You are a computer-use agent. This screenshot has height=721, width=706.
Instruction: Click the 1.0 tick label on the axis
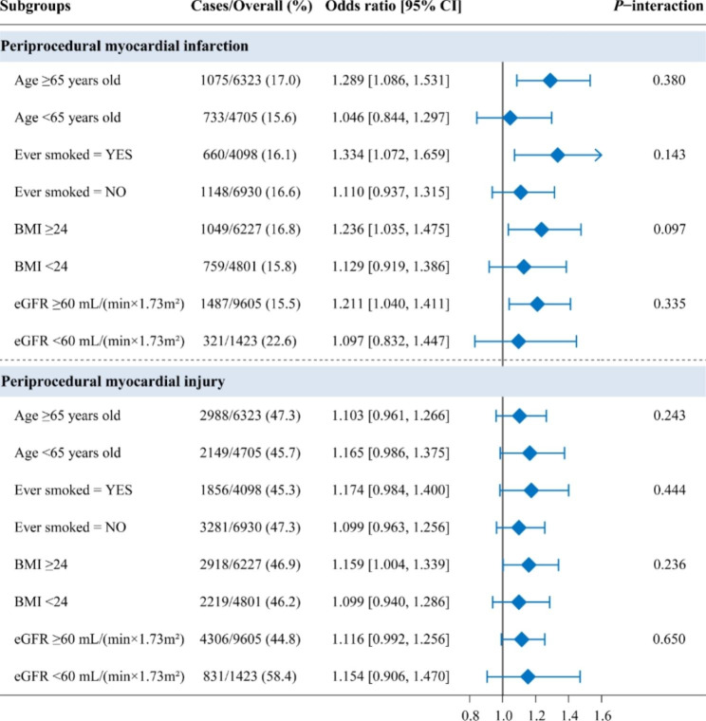click(x=502, y=708)
